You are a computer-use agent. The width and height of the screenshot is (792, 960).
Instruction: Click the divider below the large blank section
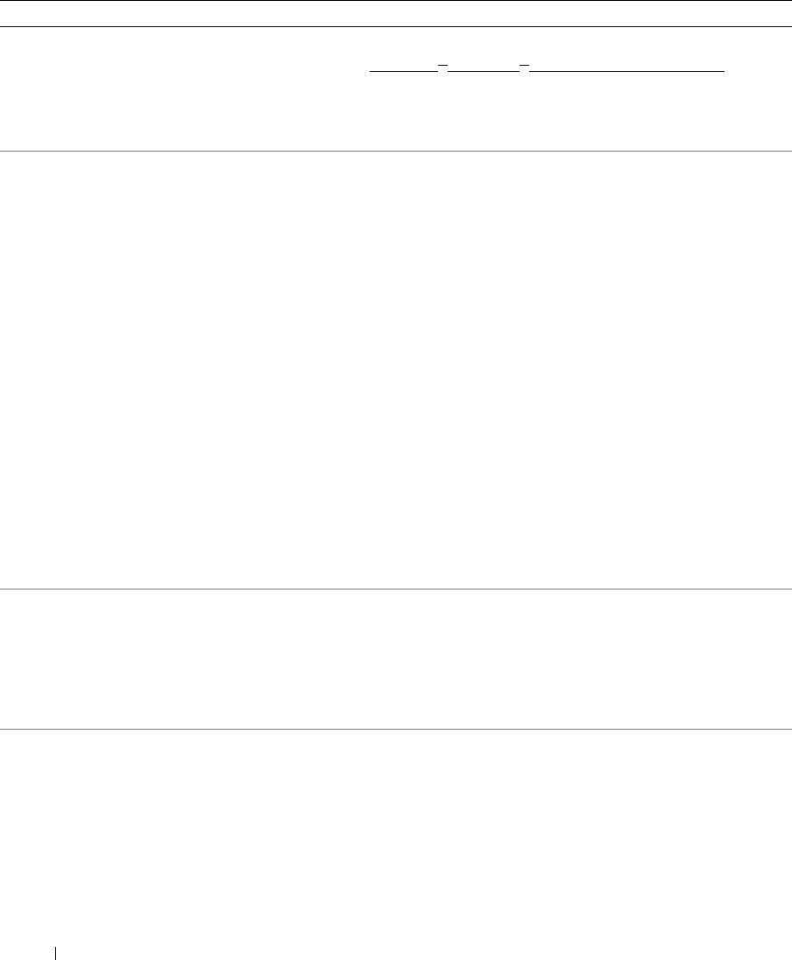(396, 589)
